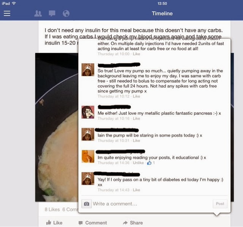
Task: Open the food photo in the post
Action: click(x=57, y=127)
